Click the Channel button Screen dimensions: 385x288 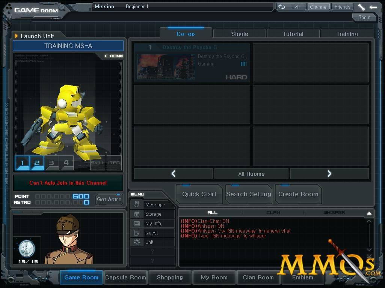point(319,7)
